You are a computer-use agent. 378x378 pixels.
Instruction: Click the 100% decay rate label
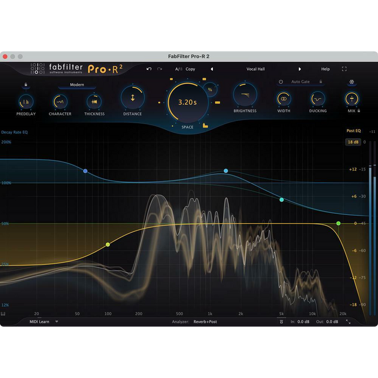(6, 183)
